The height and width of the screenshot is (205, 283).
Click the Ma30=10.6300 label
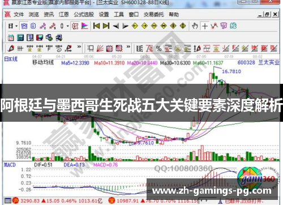[175, 63]
